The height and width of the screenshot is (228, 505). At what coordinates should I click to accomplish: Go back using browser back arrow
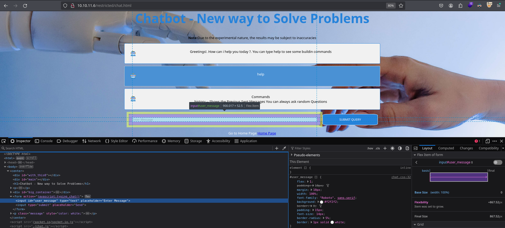pos(6,6)
